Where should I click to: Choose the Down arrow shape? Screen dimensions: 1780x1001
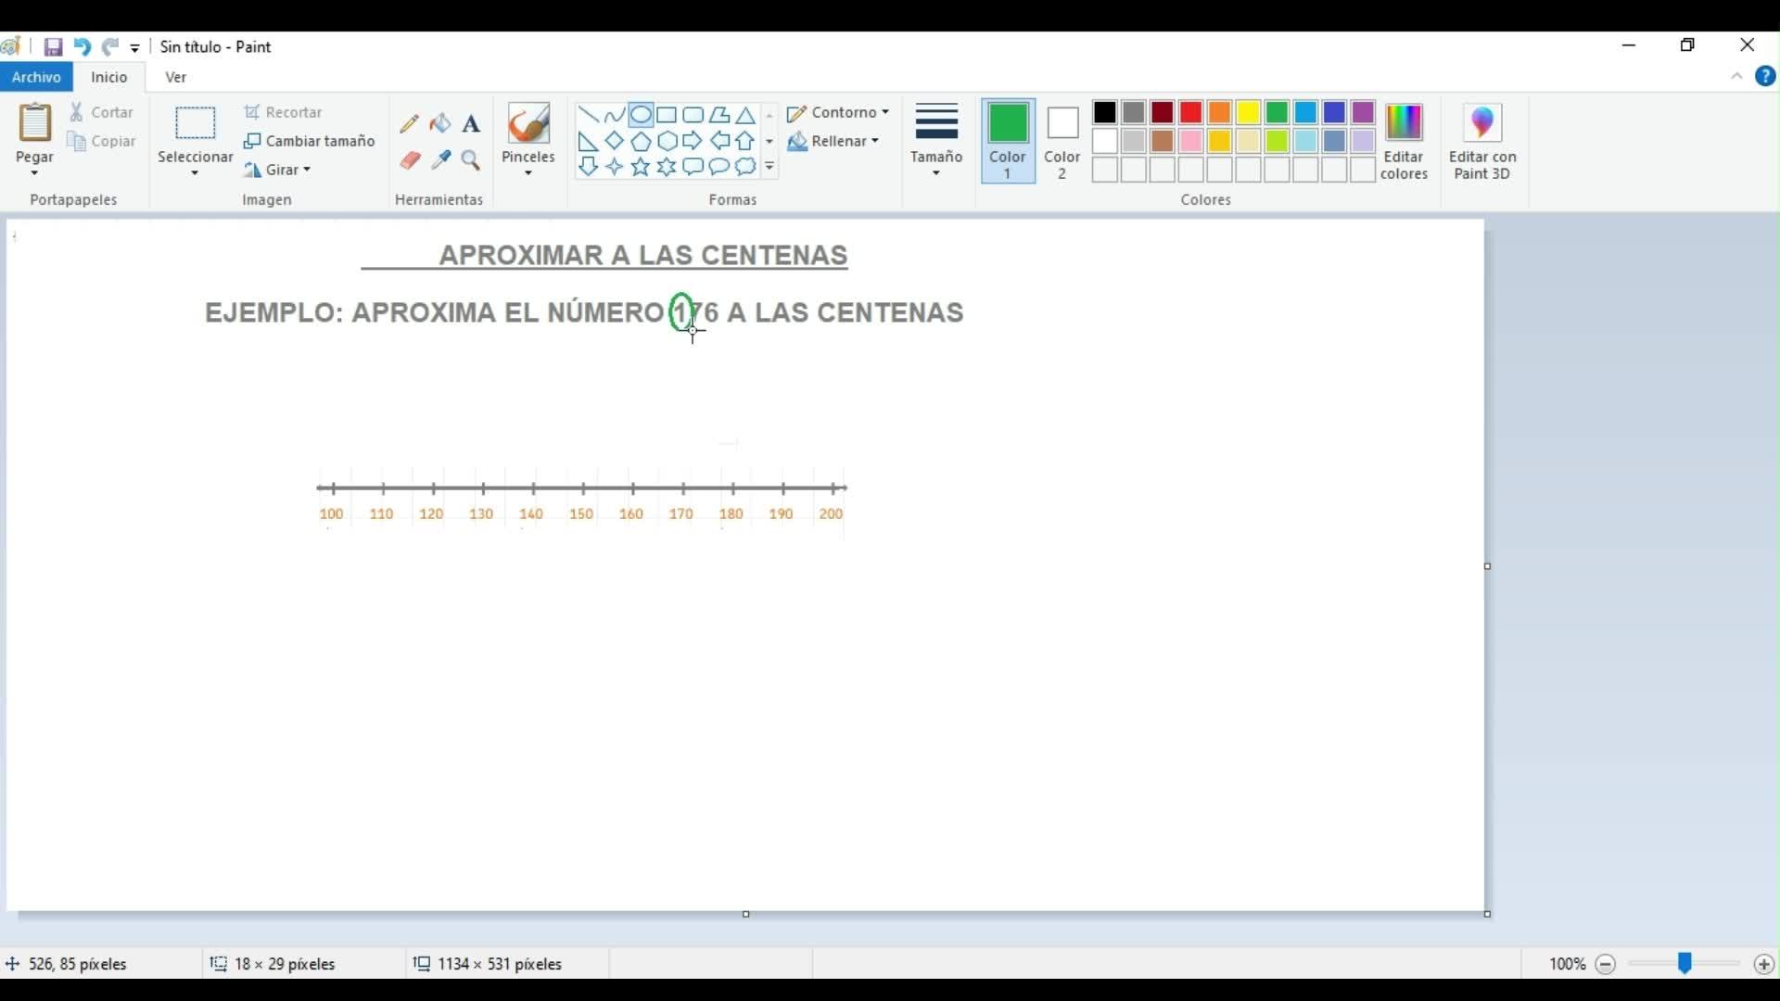point(588,166)
